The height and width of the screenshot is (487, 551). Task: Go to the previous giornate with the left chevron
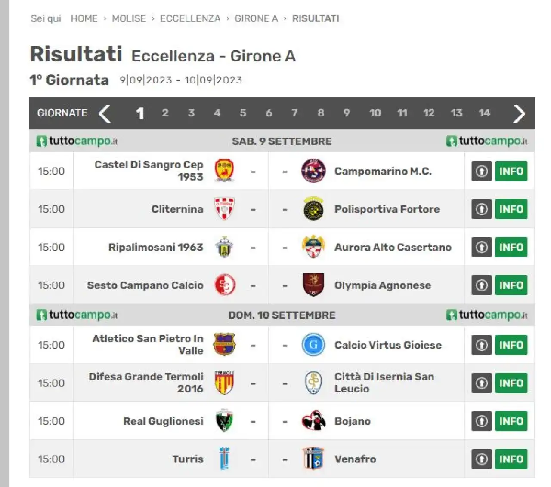coord(105,113)
